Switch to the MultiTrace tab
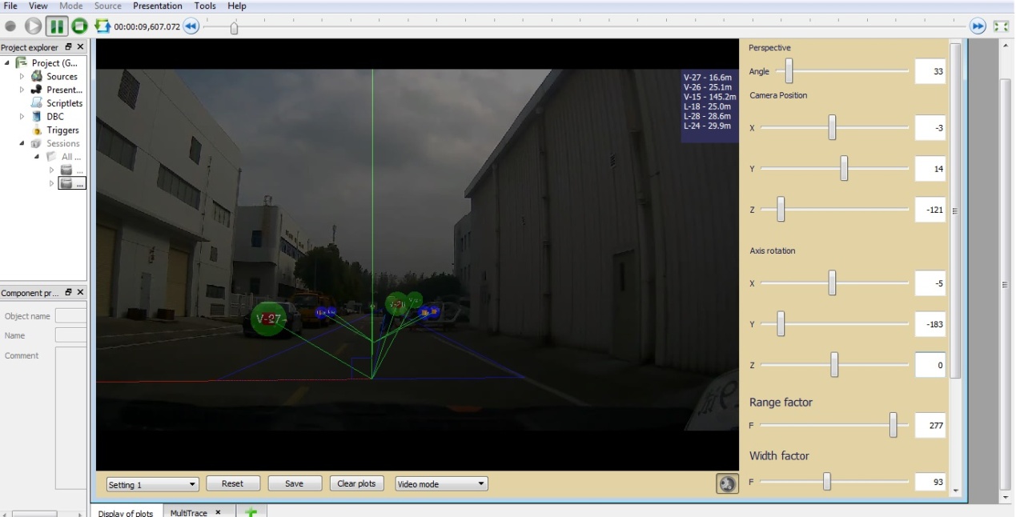 point(189,512)
